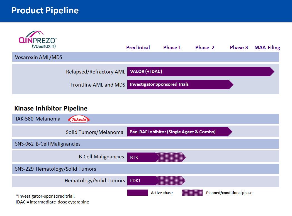Choose the Phase 3 column header
Image resolution: width=292 pixels, height=216 pixels.
239,48
